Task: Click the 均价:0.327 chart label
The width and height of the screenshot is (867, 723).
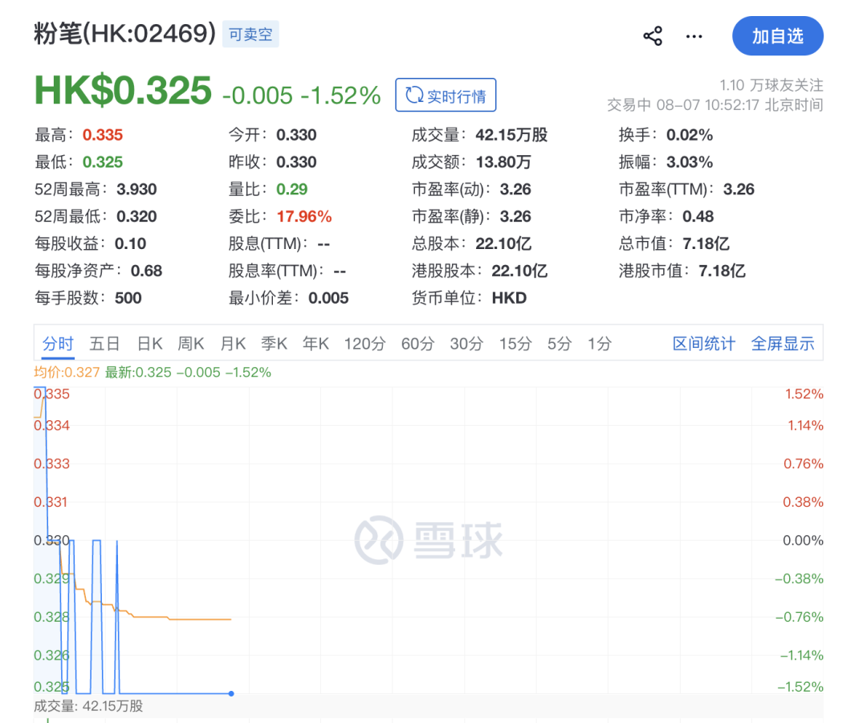Action: click(x=67, y=372)
